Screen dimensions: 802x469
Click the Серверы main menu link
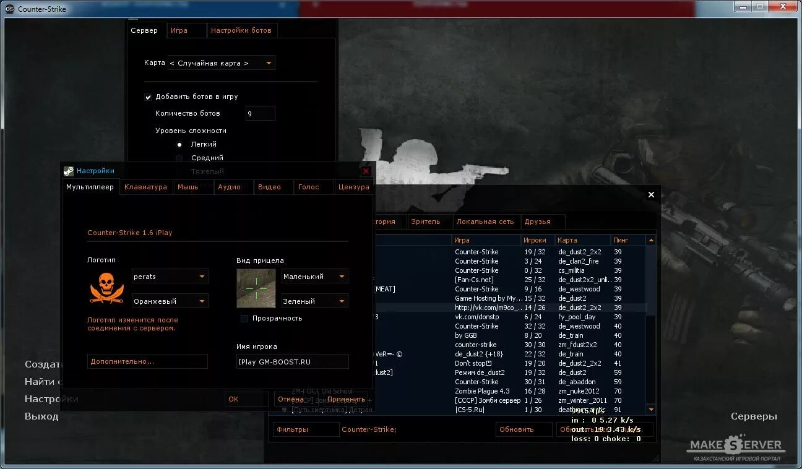(x=754, y=416)
